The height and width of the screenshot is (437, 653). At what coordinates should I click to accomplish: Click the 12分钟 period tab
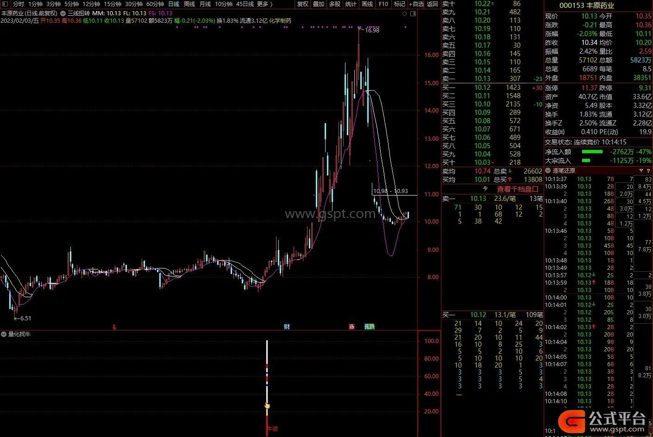[x=91, y=4]
